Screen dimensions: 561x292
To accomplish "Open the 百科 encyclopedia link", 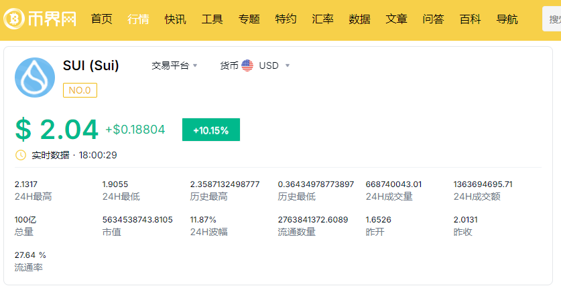I will tap(470, 19).
